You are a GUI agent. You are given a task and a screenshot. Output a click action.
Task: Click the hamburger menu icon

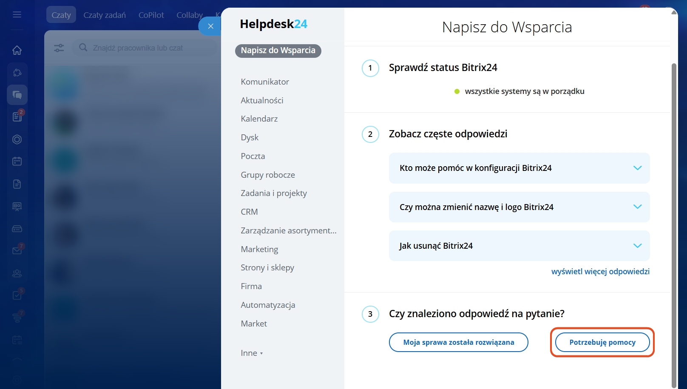coord(17,15)
